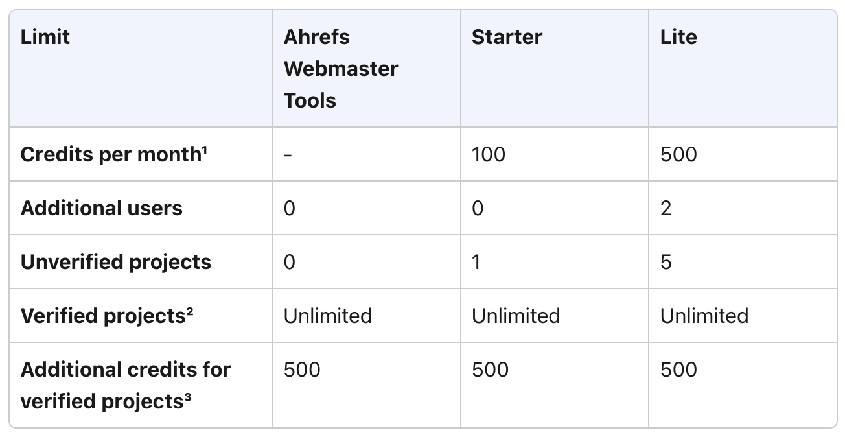845x437 pixels.
Task: Click Unlimited in the Lite column
Action: point(704,316)
